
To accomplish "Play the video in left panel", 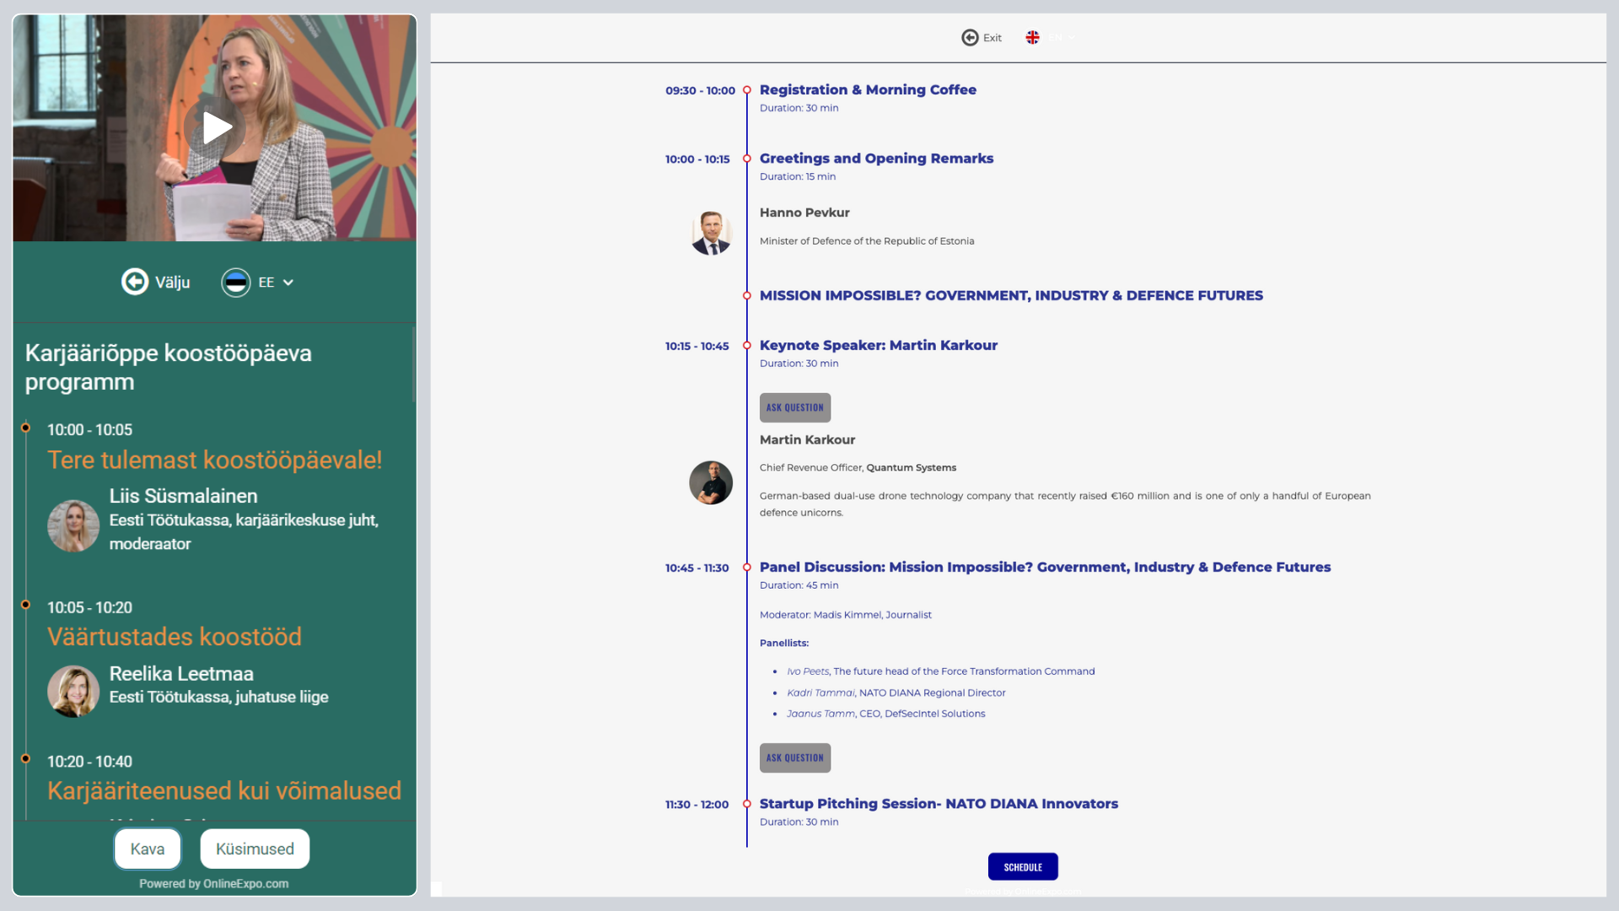I will pos(216,128).
